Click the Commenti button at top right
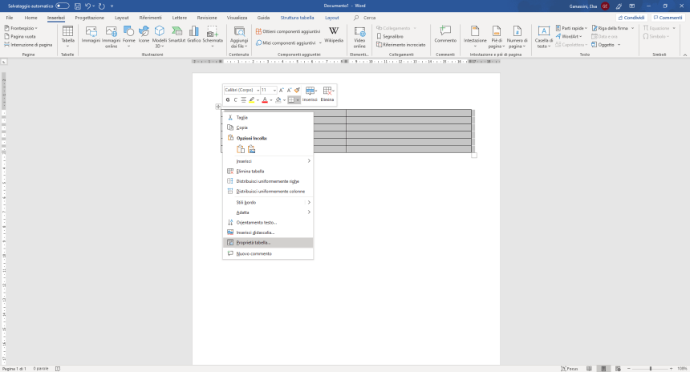 [668, 17]
